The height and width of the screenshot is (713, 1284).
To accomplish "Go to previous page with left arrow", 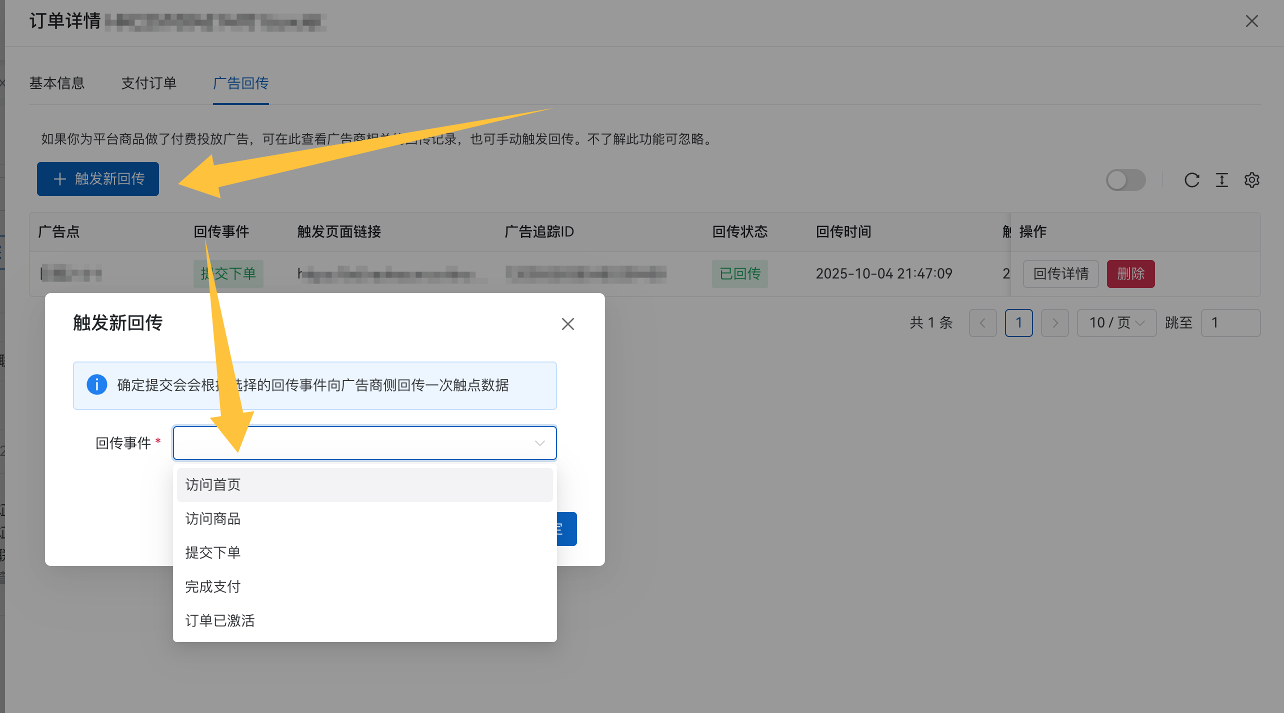I will 982,322.
